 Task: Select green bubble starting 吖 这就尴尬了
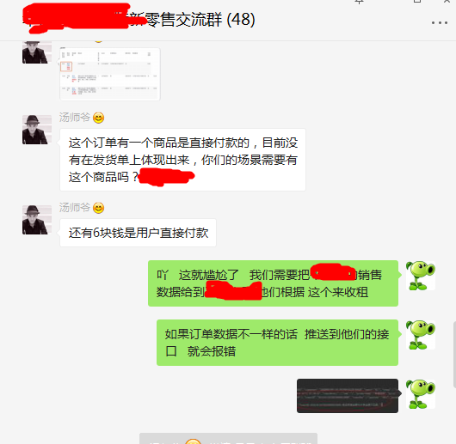coord(273,283)
